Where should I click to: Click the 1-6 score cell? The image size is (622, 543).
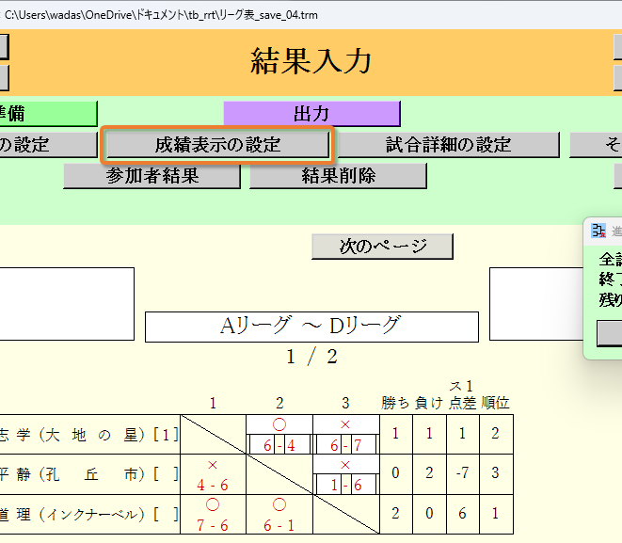click(x=346, y=485)
